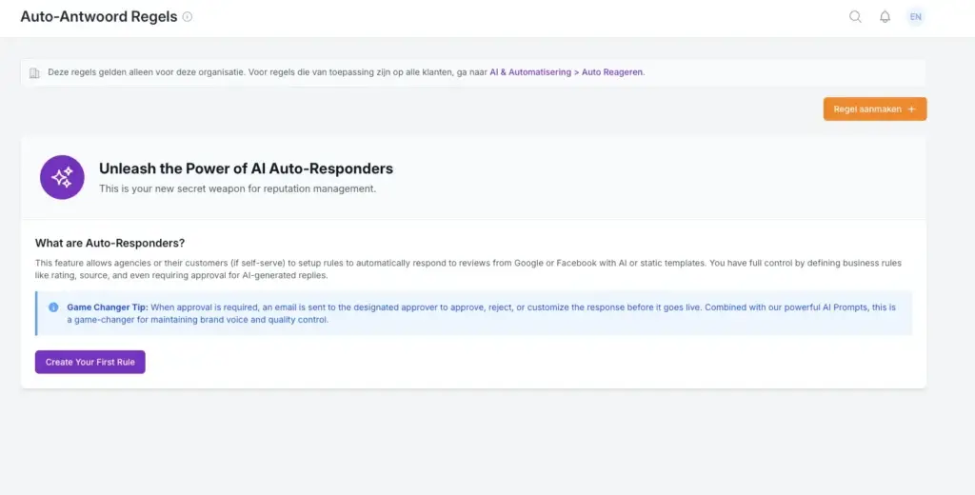
Task: Click the purple sparkles AI icon
Action: pos(62,177)
